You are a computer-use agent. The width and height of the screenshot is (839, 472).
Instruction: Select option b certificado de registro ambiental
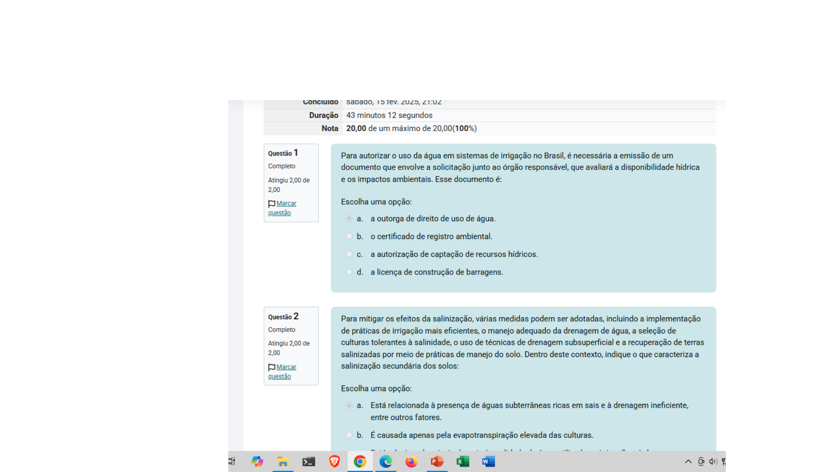click(x=349, y=236)
